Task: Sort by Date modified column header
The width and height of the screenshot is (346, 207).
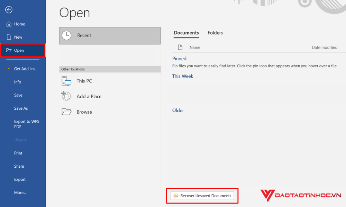Action: (x=325, y=48)
